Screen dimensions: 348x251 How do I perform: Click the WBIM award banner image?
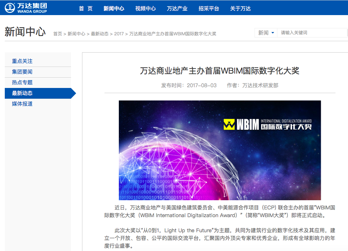coord(220,151)
